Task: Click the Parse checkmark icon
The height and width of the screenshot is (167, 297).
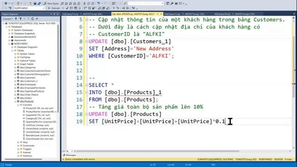Action: (67, 8)
